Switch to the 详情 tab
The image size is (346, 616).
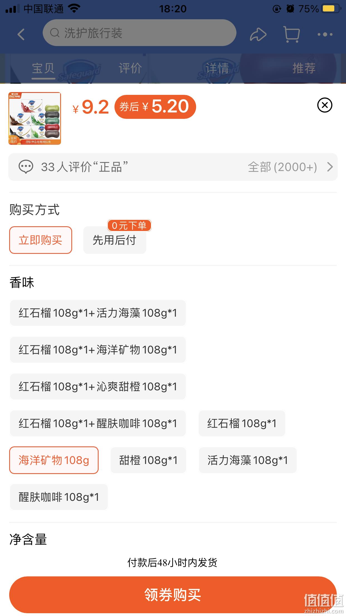point(217,68)
